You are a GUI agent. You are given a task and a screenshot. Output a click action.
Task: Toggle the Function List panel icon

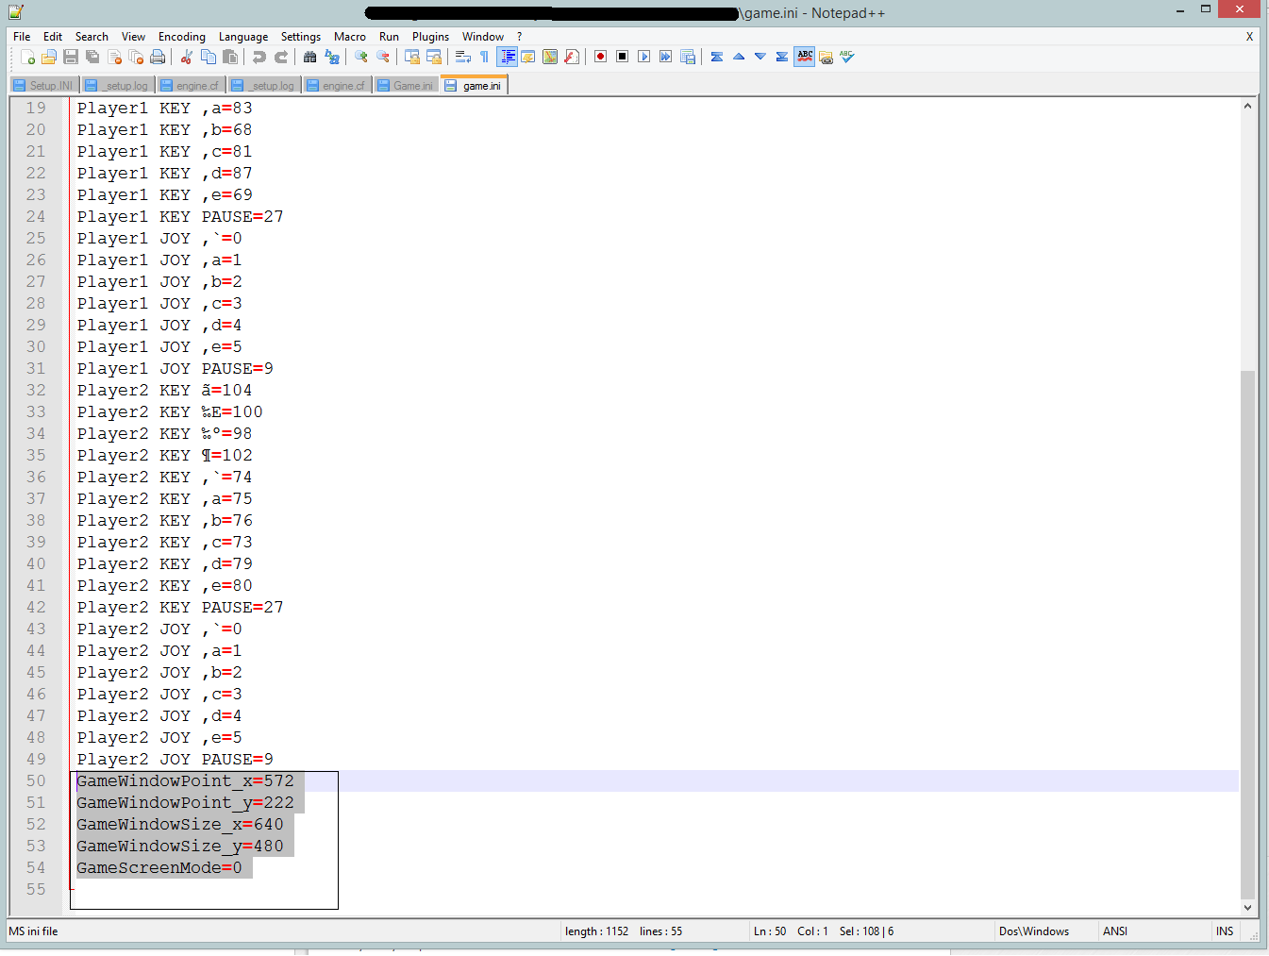coord(572,57)
